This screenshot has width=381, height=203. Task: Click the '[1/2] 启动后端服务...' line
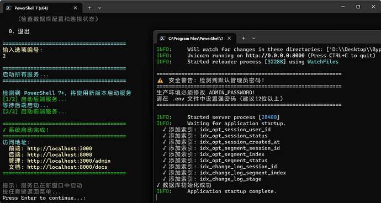[35, 99]
